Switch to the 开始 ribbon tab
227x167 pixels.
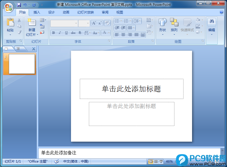click(x=22, y=12)
